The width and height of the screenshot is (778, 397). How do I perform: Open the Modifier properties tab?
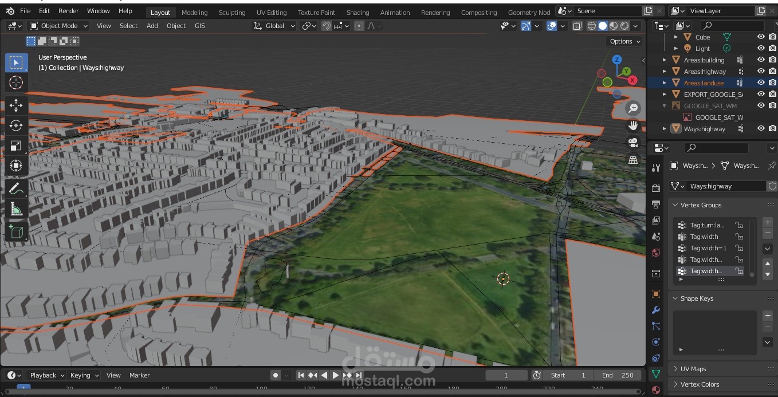[x=656, y=310]
